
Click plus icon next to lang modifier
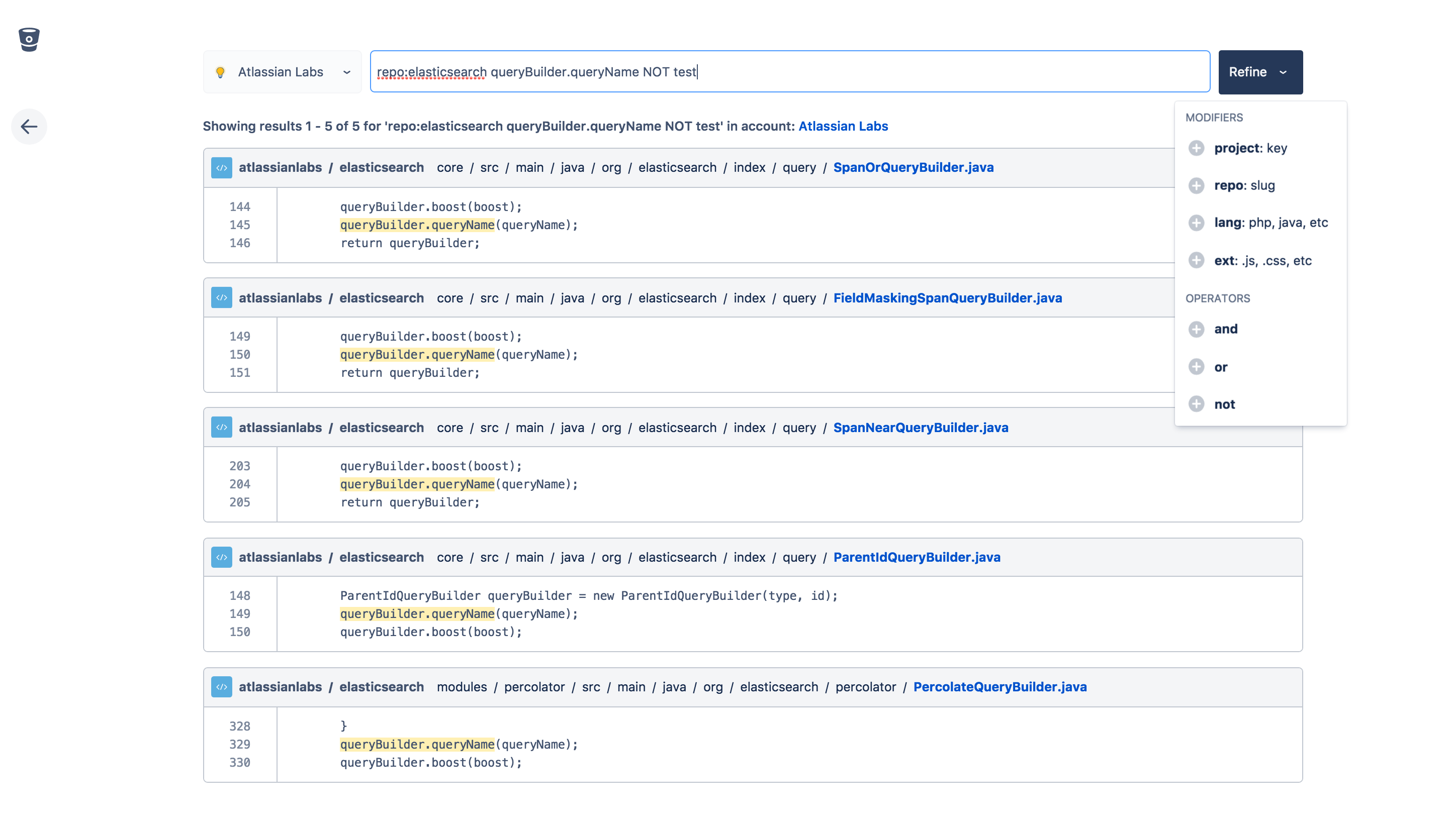point(1196,223)
